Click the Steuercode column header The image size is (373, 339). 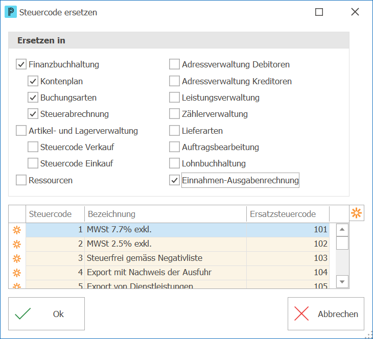55,214
